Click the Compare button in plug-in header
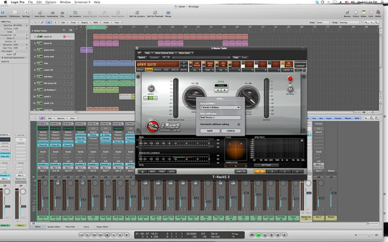Viewport: 388px width, 242px height. pyautogui.click(x=154, y=57)
